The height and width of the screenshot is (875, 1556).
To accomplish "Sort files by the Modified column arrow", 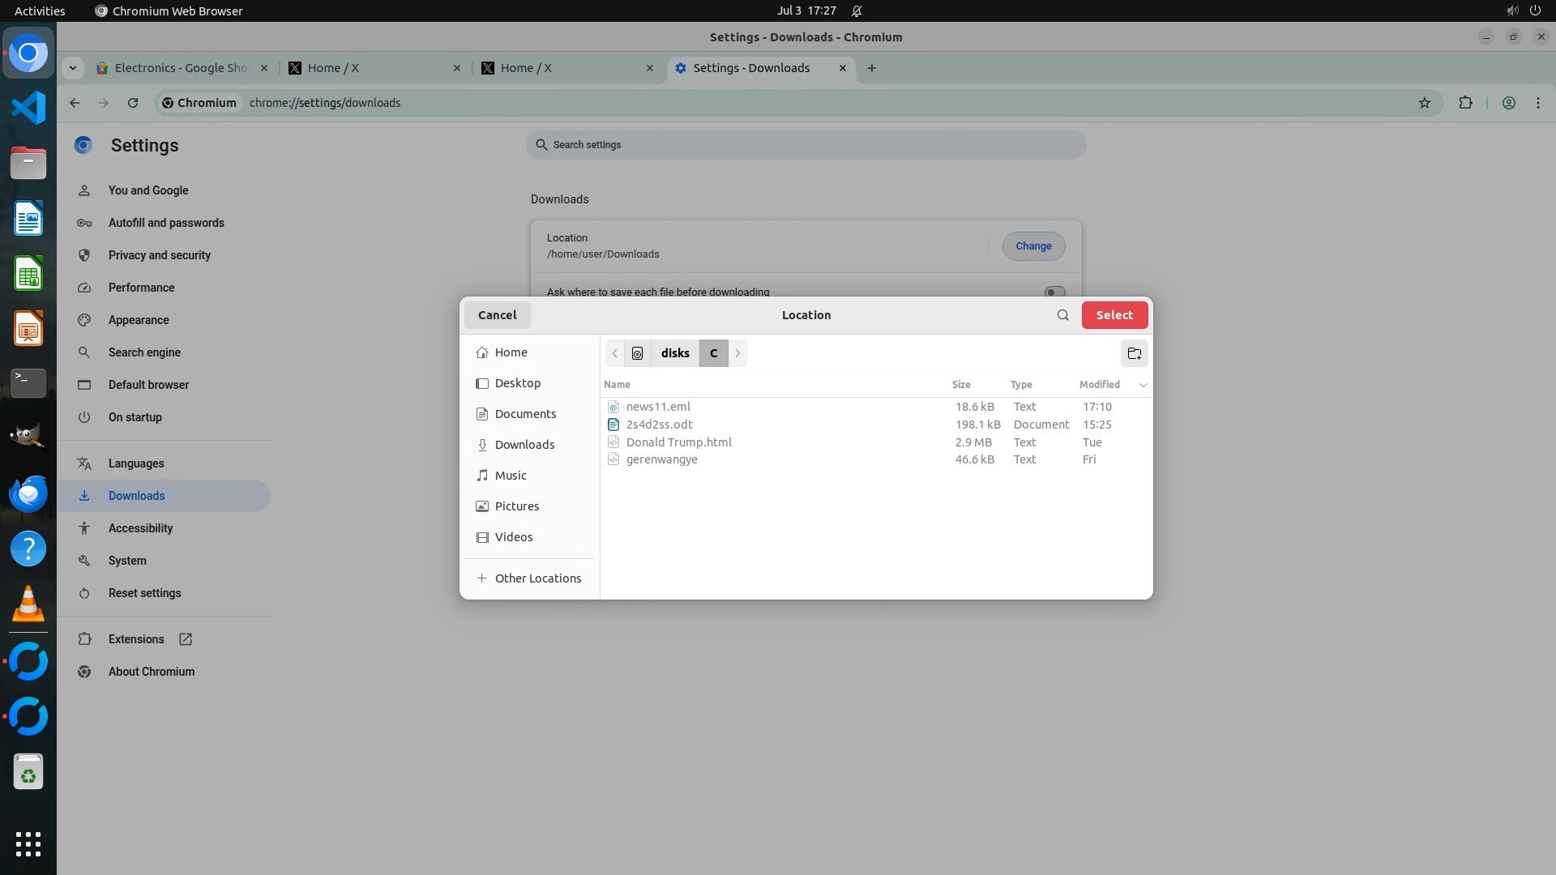I will [x=1143, y=385].
